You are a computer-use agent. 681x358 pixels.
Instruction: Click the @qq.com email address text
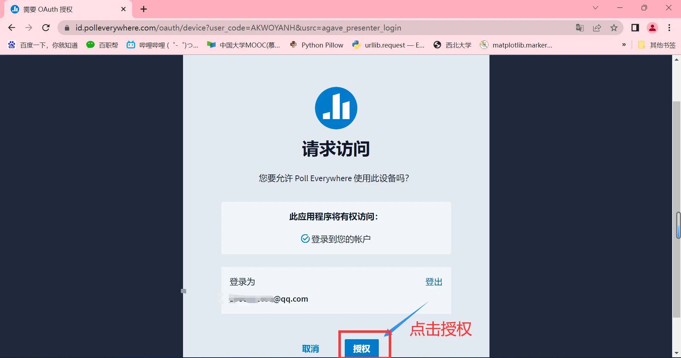pos(269,299)
